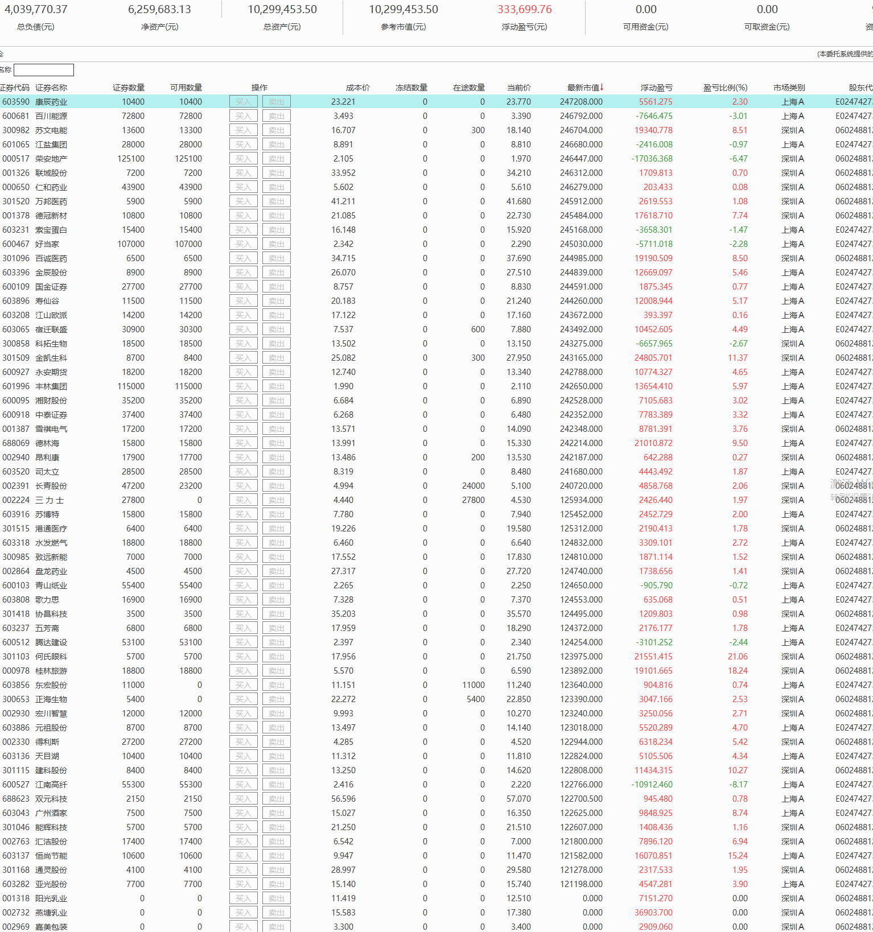Click 卖出 button for 仁和药业

[x=277, y=187]
